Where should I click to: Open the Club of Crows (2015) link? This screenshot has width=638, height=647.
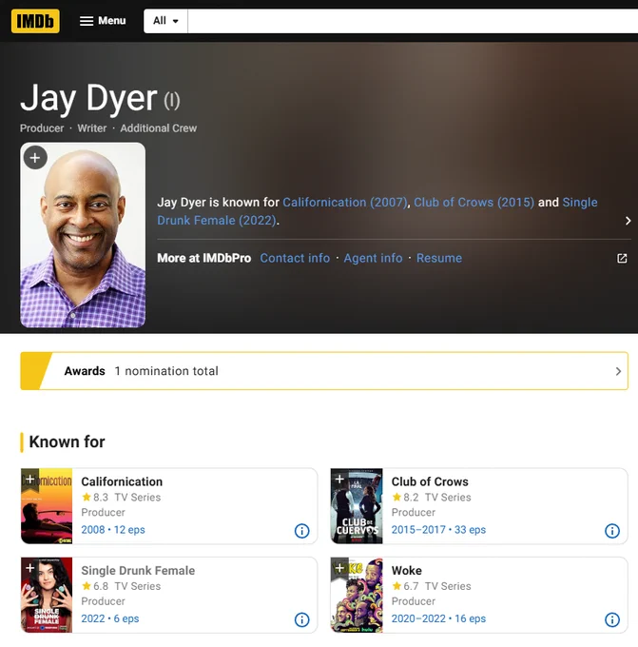point(474,202)
